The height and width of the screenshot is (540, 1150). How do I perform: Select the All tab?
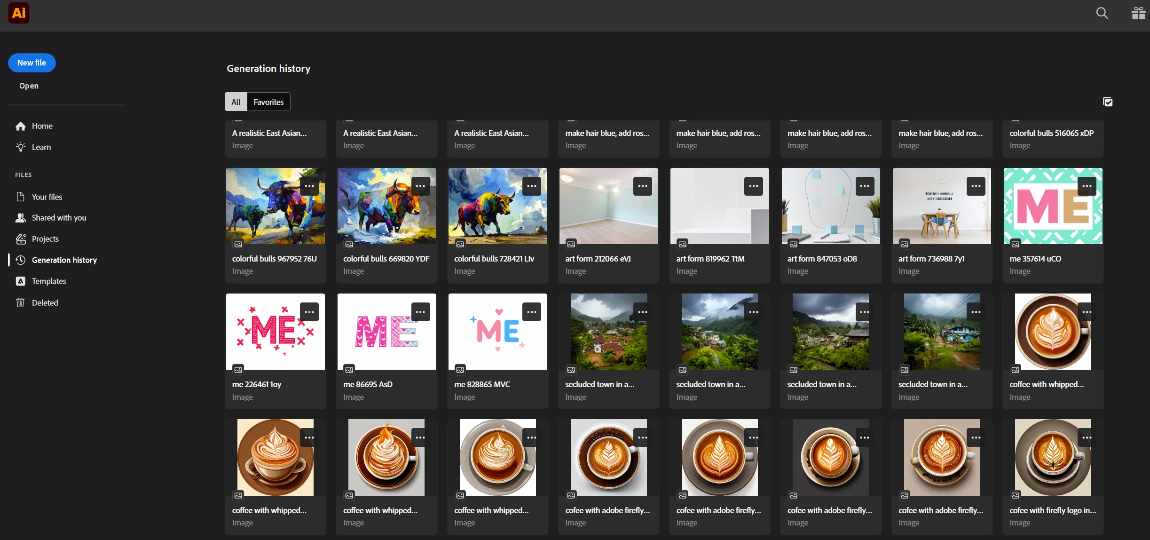(236, 102)
